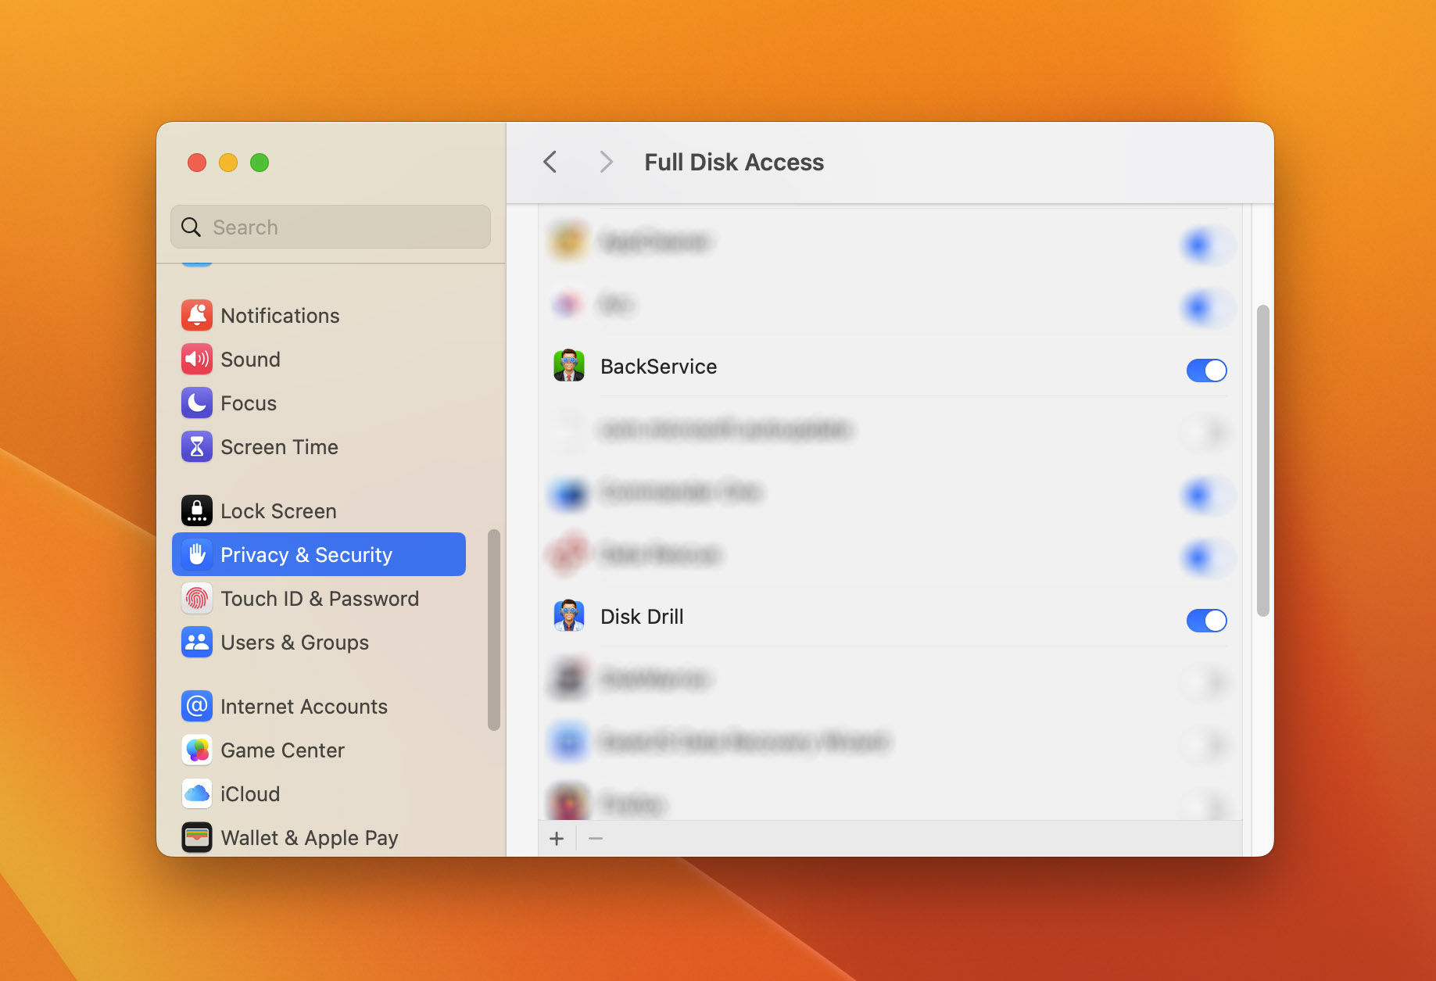Click inside the Search field
This screenshot has width=1436, height=981.
click(330, 227)
